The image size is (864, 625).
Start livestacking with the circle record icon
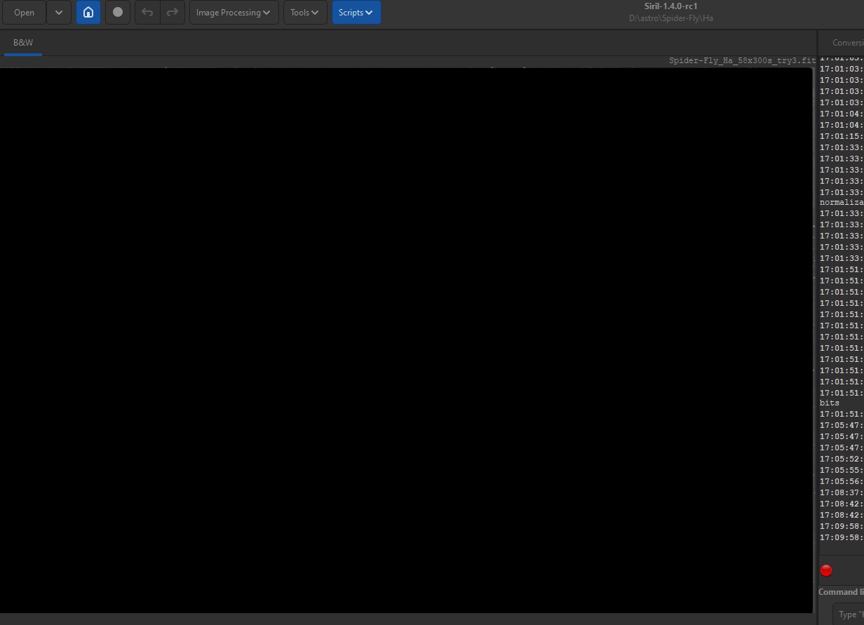(x=118, y=13)
